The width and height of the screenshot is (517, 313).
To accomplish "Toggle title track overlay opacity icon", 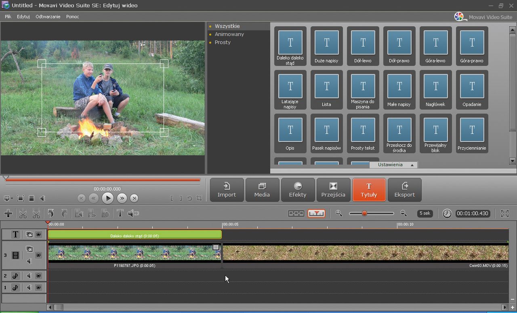I will pyautogui.click(x=29, y=235).
